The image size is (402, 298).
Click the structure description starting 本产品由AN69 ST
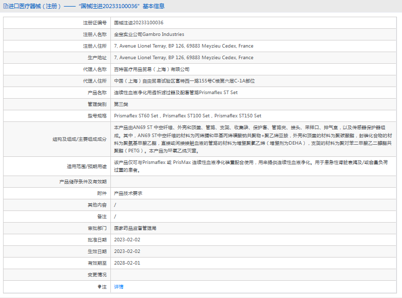(x=253, y=139)
